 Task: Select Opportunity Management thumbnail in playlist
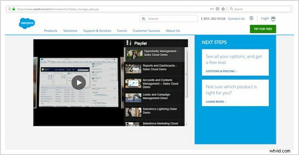click(x=134, y=54)
